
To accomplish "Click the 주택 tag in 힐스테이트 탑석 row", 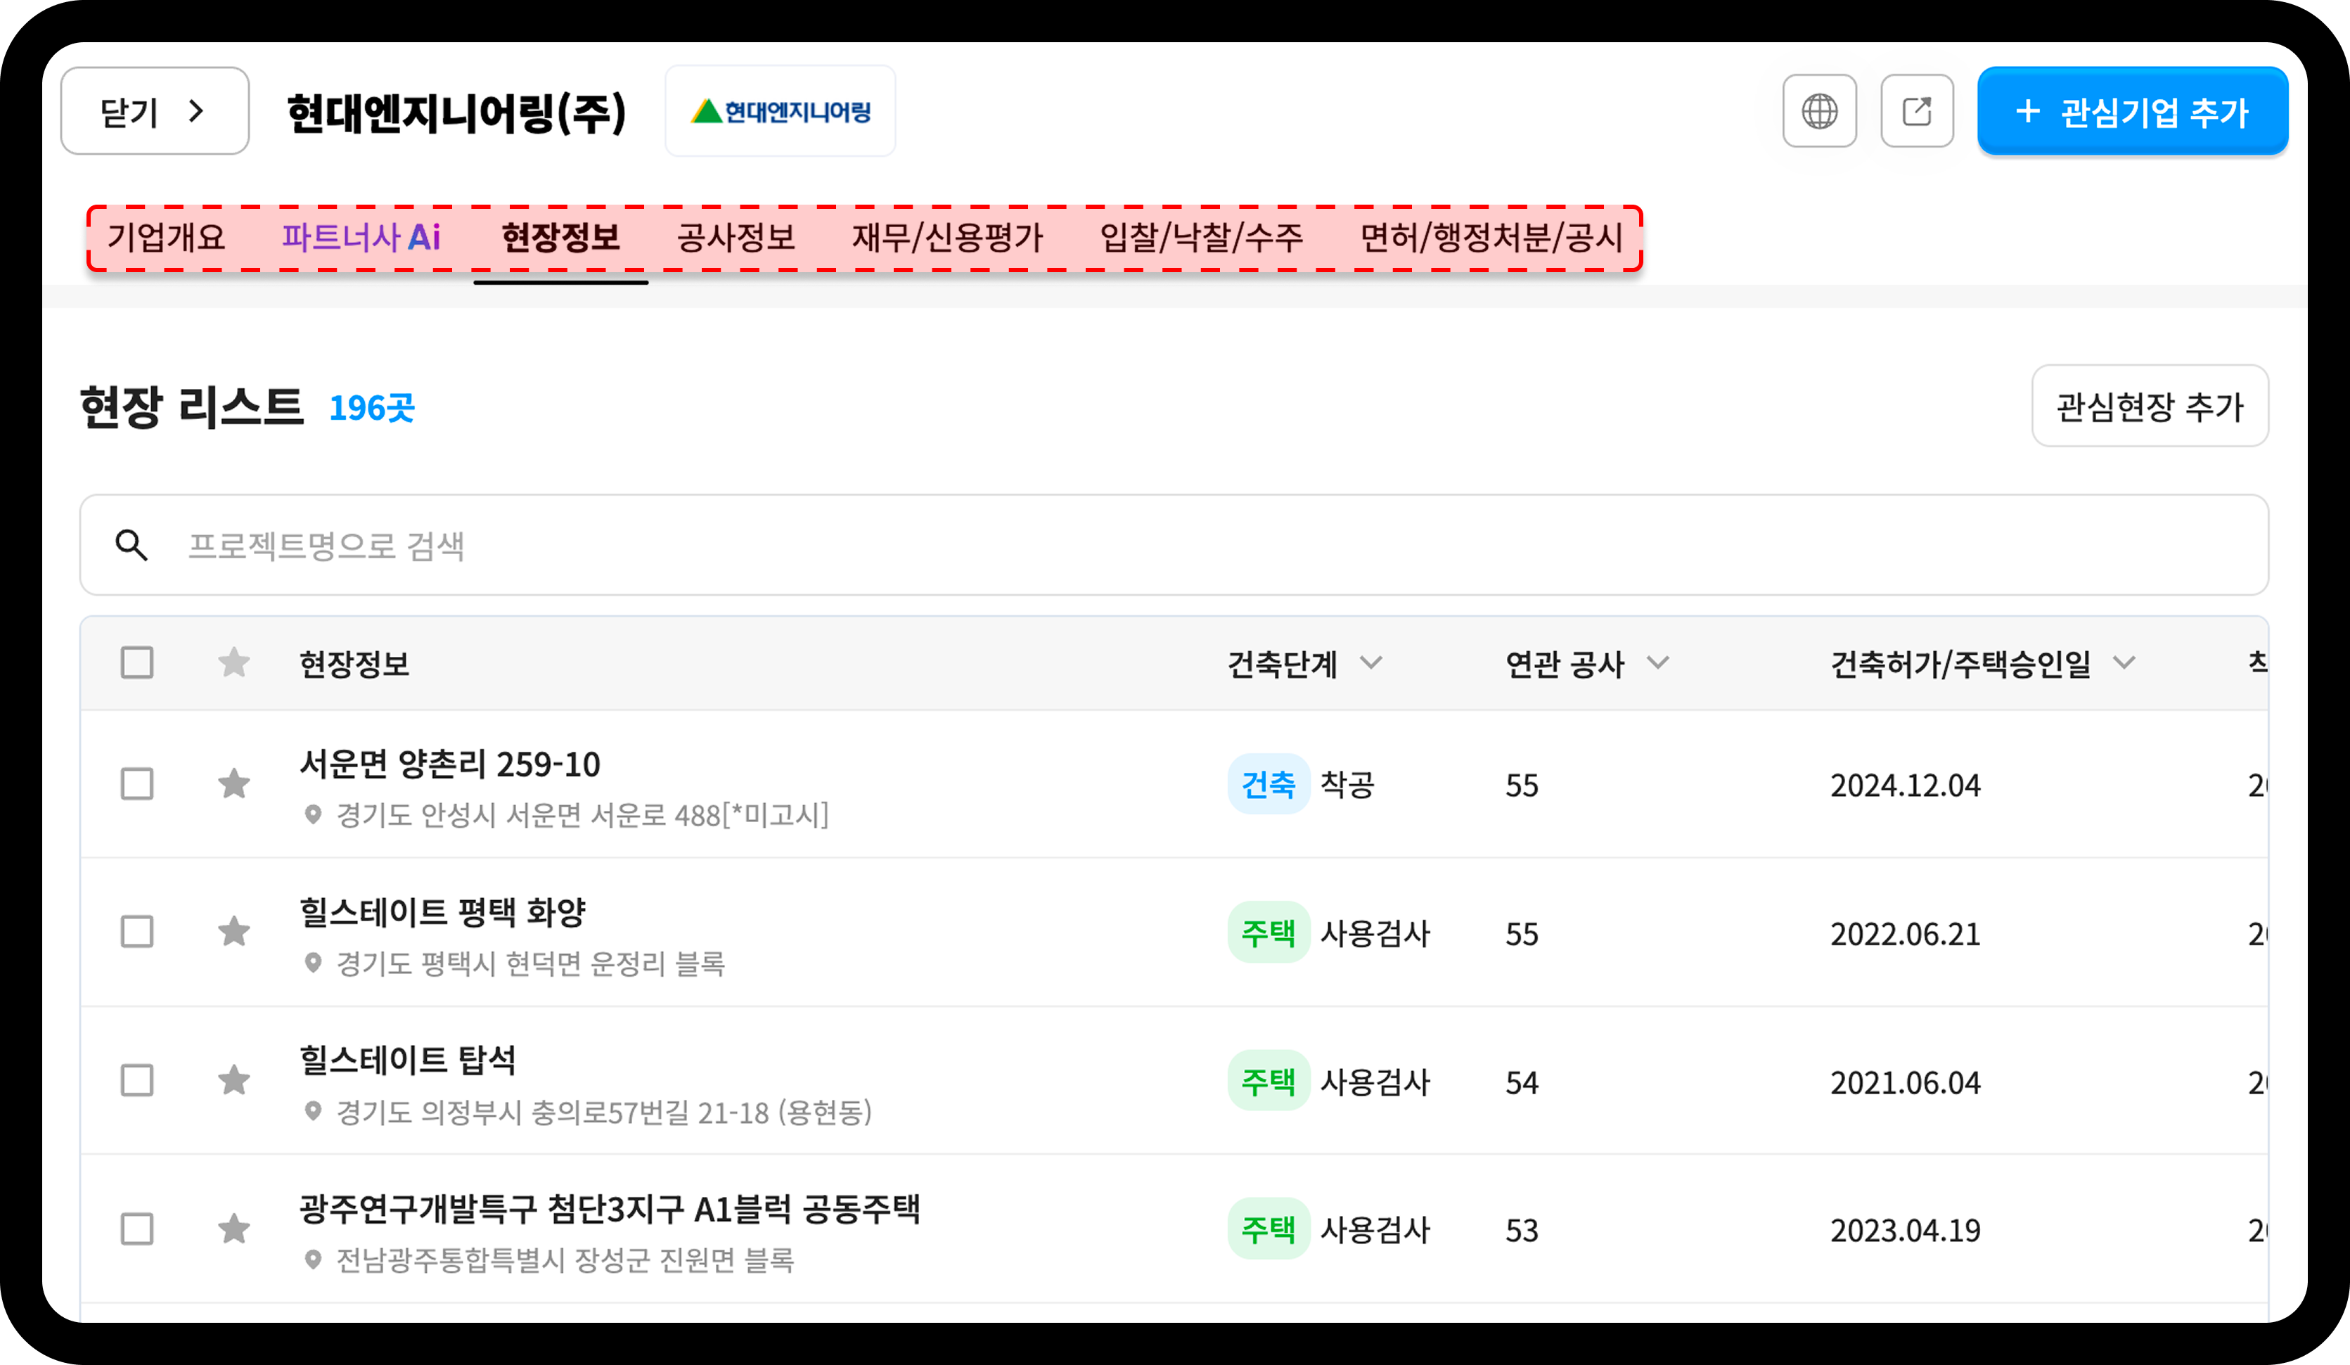I will point(1269,1082).
